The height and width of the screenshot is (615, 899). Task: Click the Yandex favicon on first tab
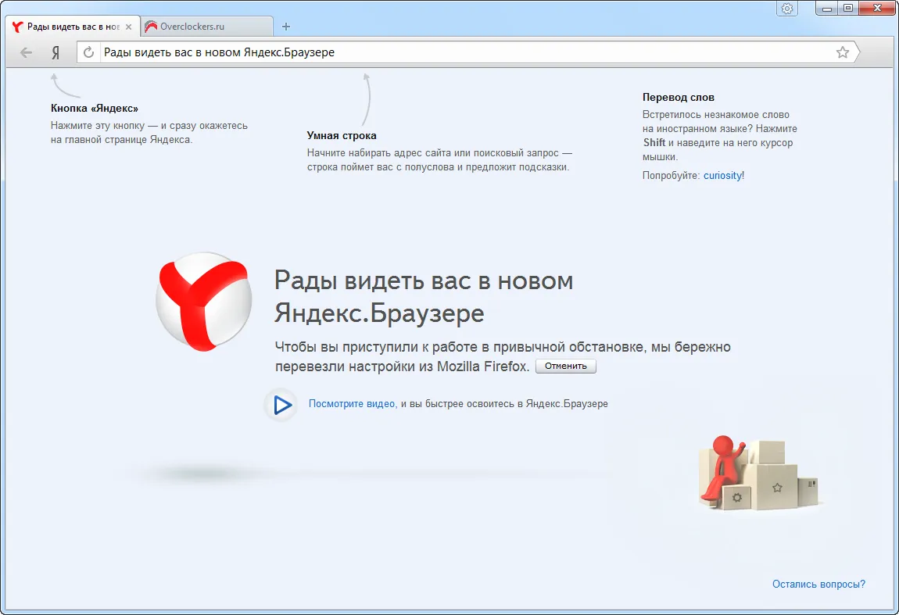pyautogui.click(x=17, y=27)
